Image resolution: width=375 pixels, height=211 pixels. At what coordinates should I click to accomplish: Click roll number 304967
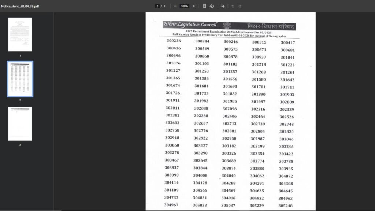click(171, 205)
